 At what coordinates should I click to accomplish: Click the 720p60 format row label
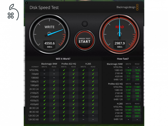coord(35,74)
